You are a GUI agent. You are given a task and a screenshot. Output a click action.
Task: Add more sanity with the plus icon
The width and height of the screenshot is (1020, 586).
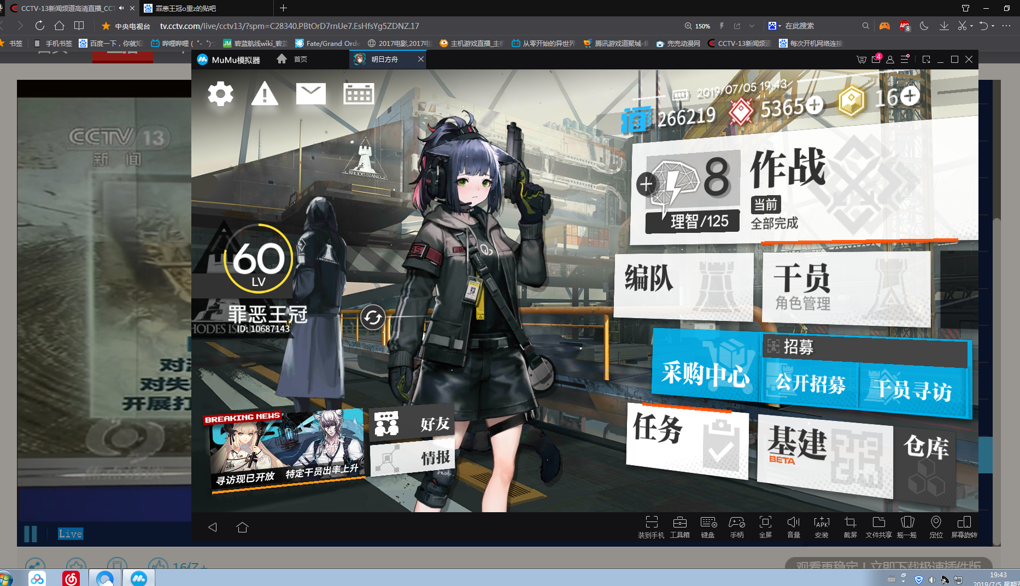click(x=646, y=184)
